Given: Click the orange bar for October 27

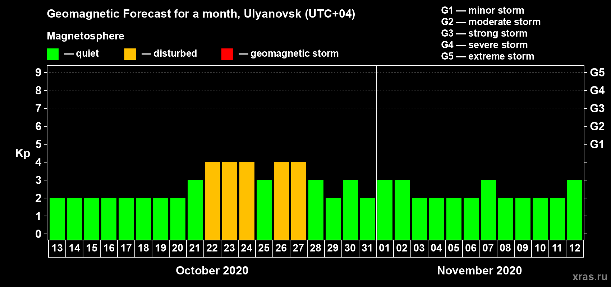Looking at the screenshot, I should tap(299, 201).
